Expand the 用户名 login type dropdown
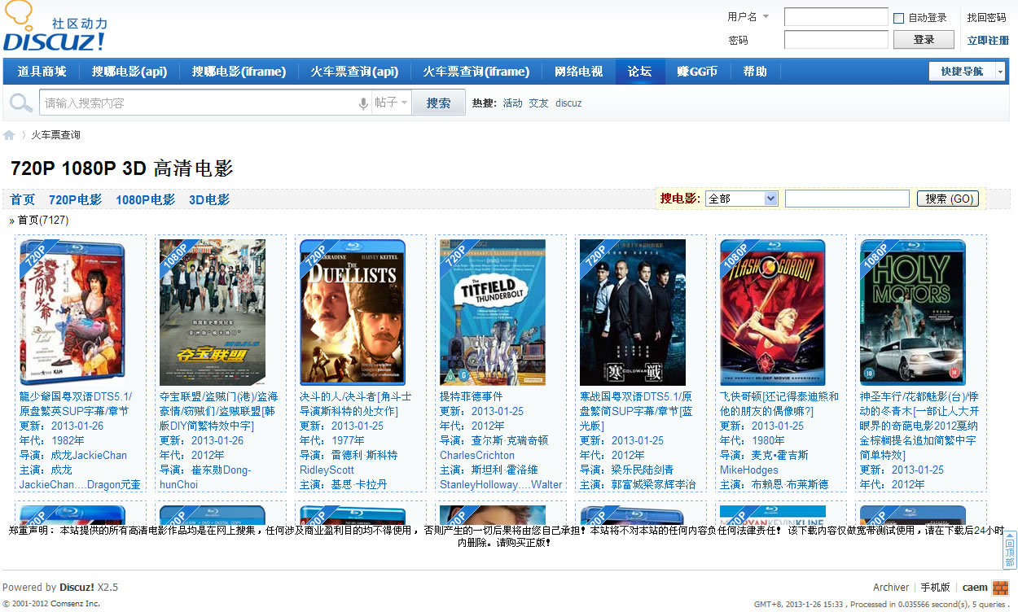1018x612 pixels. click(x=748, y=17)
